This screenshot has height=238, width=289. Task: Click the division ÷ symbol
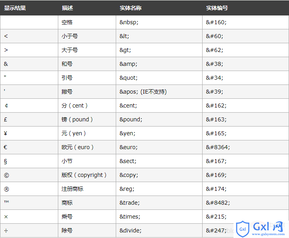coord(6,230)
